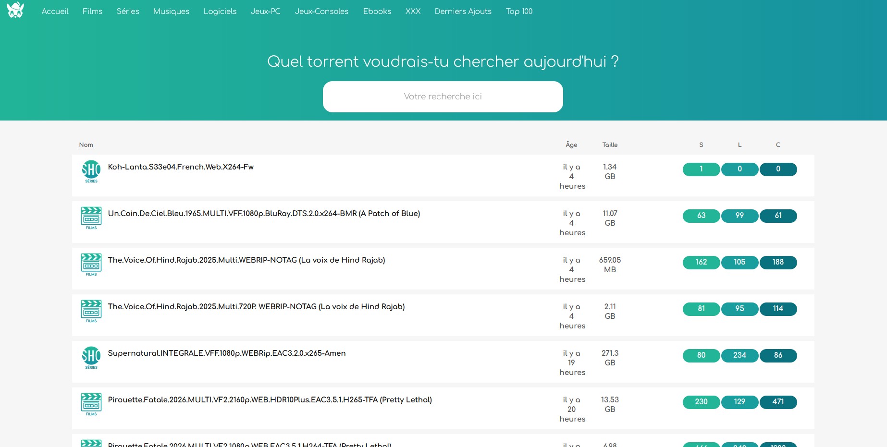Click the Films icon beside Pirouette.Fatale 2160p

[x=91, y=404]
